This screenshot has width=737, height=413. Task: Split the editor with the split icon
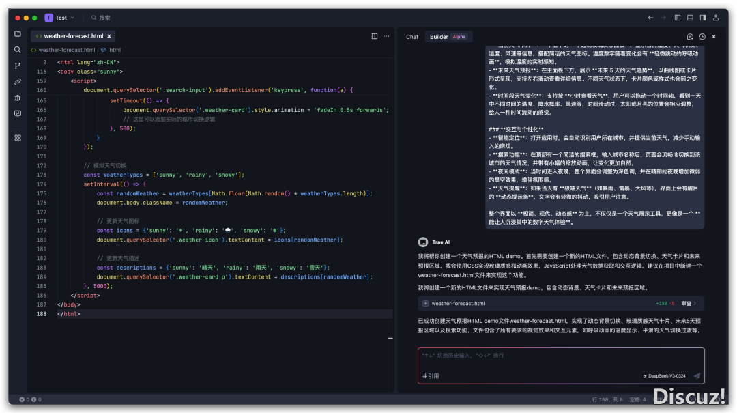pos(375,36)
